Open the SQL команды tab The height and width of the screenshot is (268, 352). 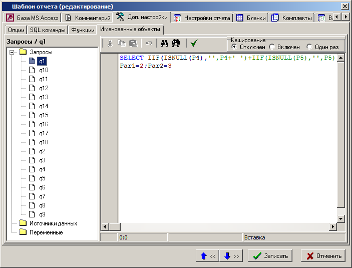pos(48,30)
